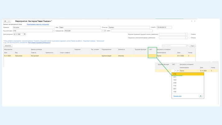Viewport: 222px width, 125px height.
Task: Expand the Гражданство dropdown arrow
Action: (103, 31)
